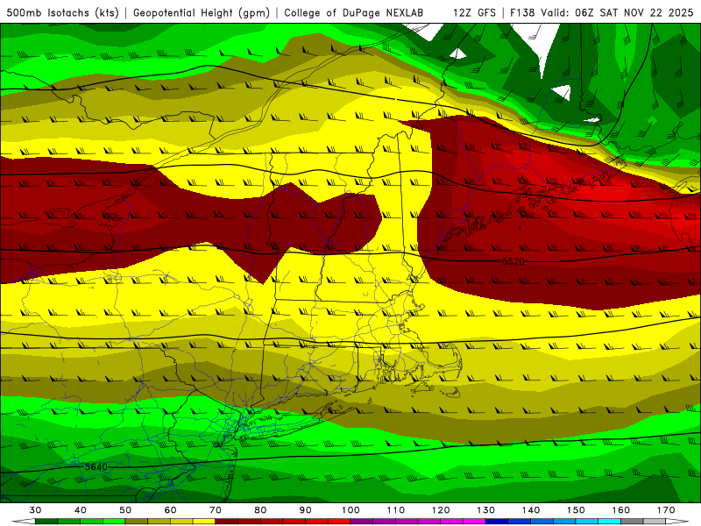The height and width of the screenshot is (526, 701).
Task: Click the "500mb Isotachs (kts)" title text
Action: 62,12
